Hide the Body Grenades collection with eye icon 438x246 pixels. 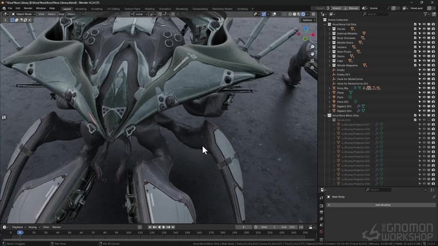tap(424, 38)
